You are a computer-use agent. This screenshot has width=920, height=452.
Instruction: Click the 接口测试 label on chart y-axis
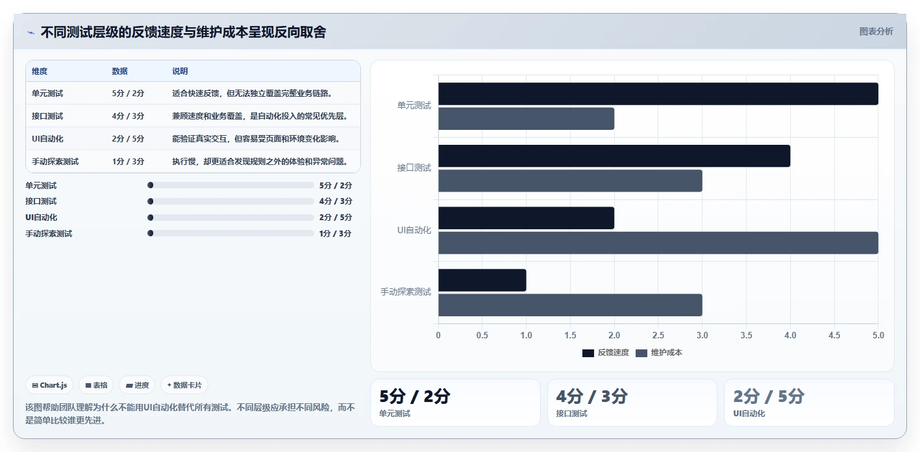click(x=414, y=168)
